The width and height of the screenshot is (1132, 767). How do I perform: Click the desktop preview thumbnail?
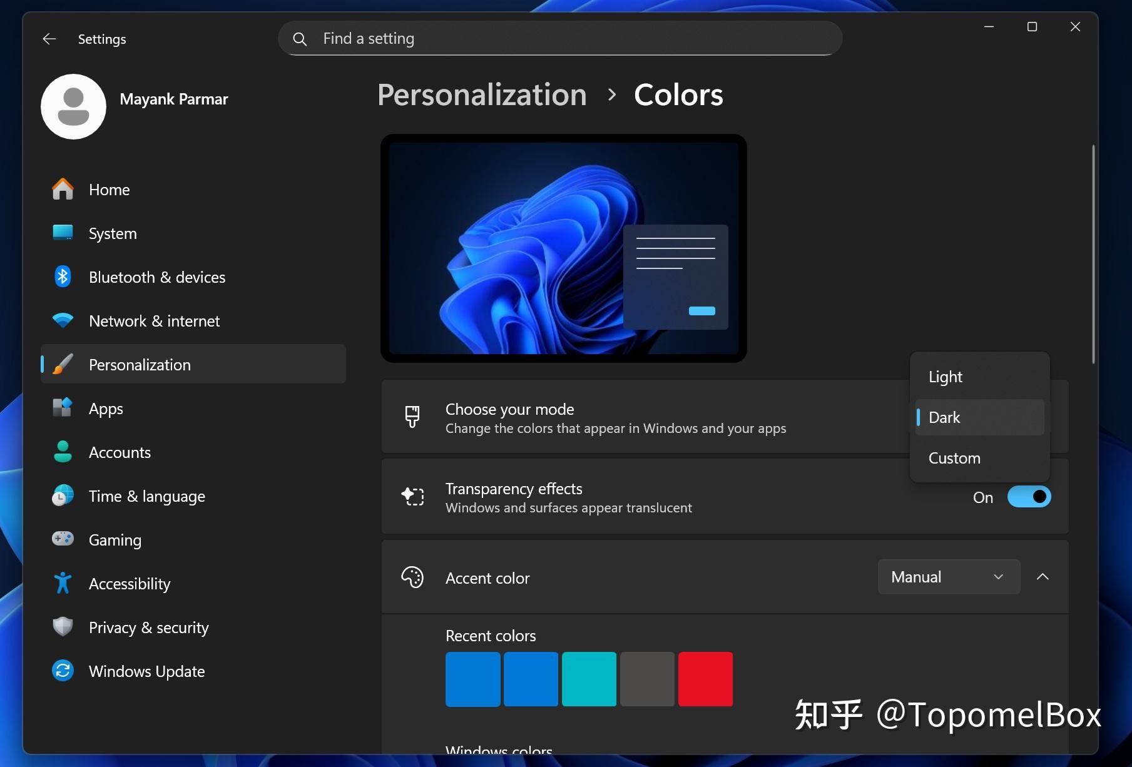pyautogui.click(x=563, y=248)
